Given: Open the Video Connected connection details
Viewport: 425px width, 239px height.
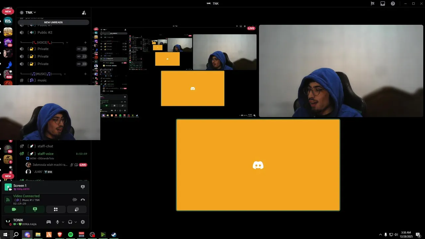Looking at the screenshot, I should coord(26,196).
